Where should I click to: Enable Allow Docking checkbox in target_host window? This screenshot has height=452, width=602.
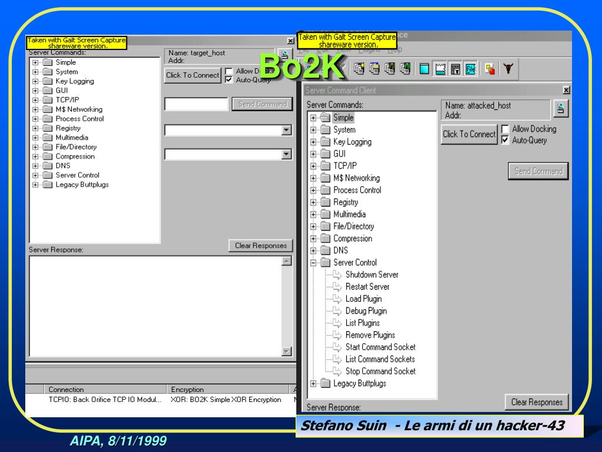click(x=229, y=71)
